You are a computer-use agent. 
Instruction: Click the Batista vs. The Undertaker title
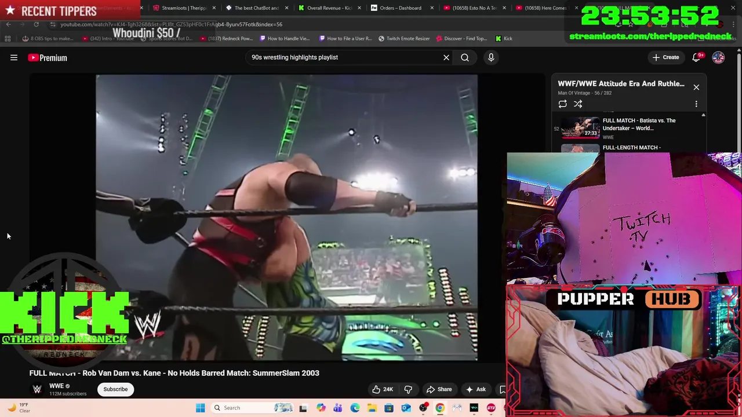tap(639, 125)
